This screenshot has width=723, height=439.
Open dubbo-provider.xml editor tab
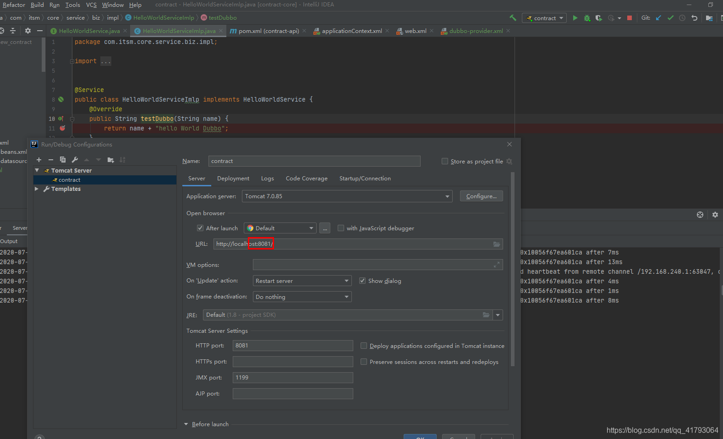tap(476, 31)
